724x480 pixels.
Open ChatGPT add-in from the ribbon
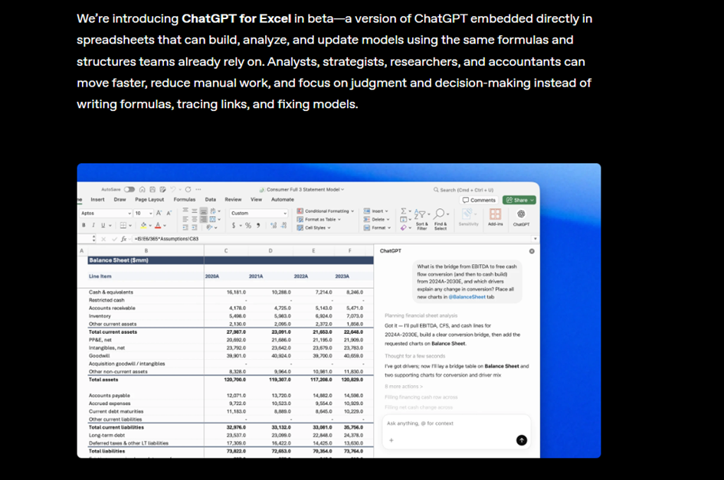(521, 217)
